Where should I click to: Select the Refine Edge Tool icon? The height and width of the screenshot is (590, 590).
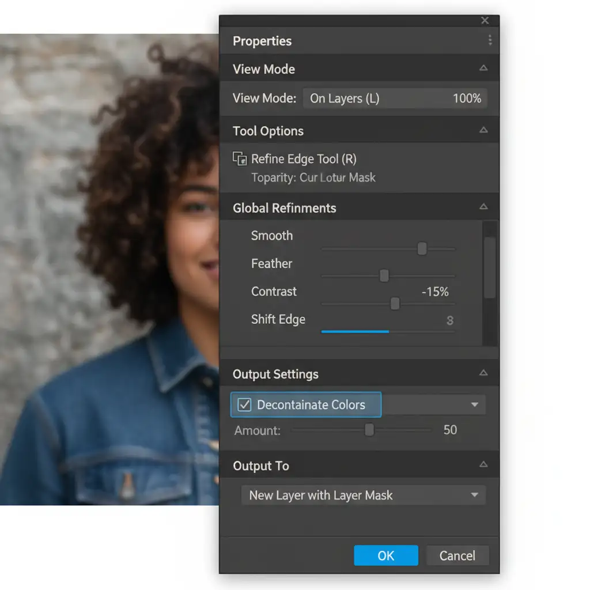(x=239, y=159)
